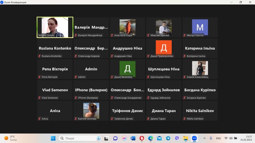This screenshot has width=255, height=143.
Task: Open the clock and date flyout
Action: [x=246, y=138]
